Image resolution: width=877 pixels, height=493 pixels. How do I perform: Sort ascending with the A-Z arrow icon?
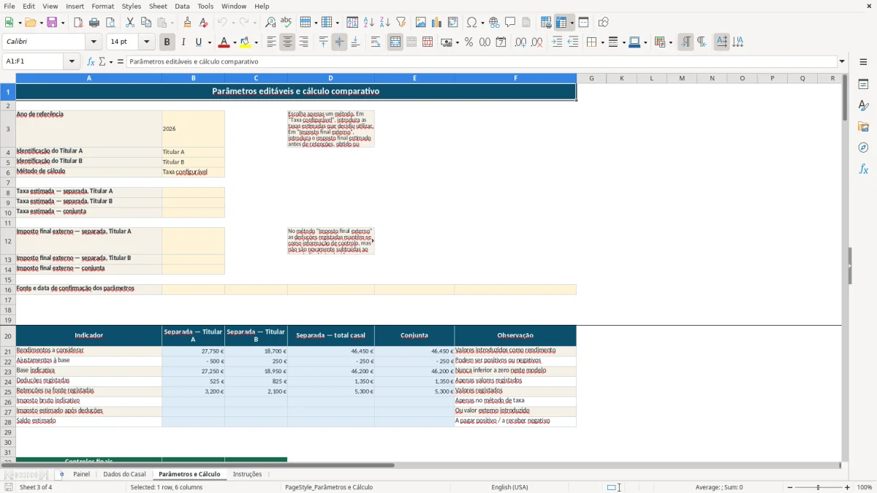click(369, 23)
